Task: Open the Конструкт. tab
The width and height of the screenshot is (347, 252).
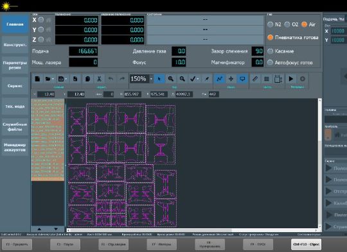Action: [15, 45]
